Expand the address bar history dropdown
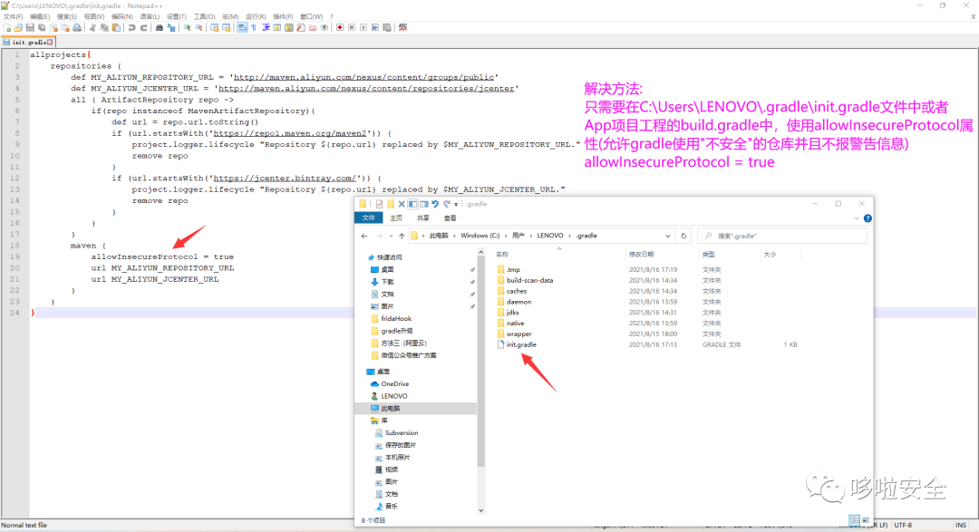Viewport: 979px width, 532px height. [x=667, y=236]
